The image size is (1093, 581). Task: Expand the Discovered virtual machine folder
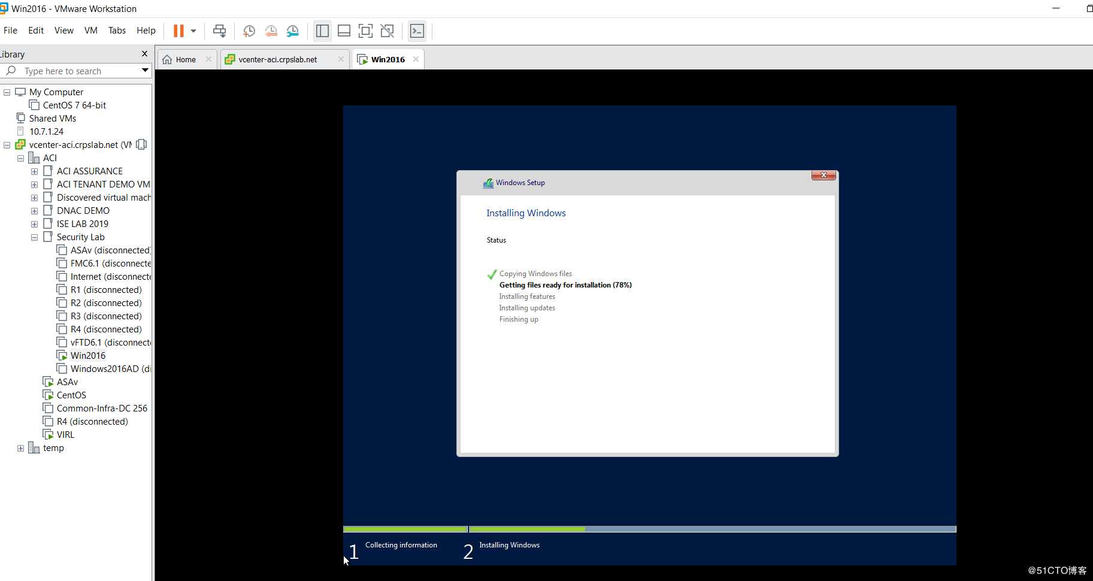click(x=34, y=198)
